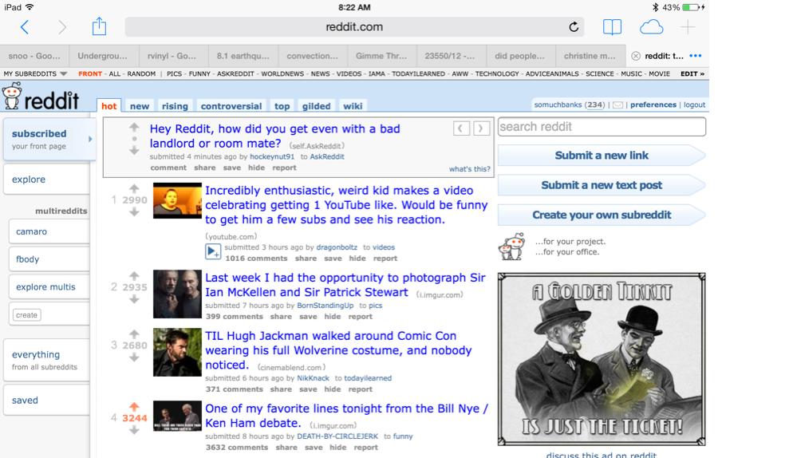This screenshot has height=458, width=785.
Task: Show next promoted post arrow
Action: (481, 128)
